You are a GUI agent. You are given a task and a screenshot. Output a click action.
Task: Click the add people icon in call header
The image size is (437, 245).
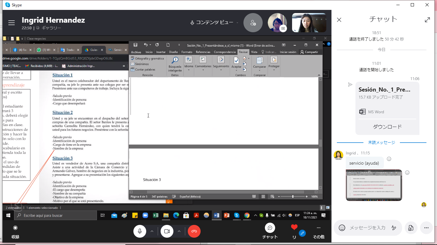tap(253, 23)
